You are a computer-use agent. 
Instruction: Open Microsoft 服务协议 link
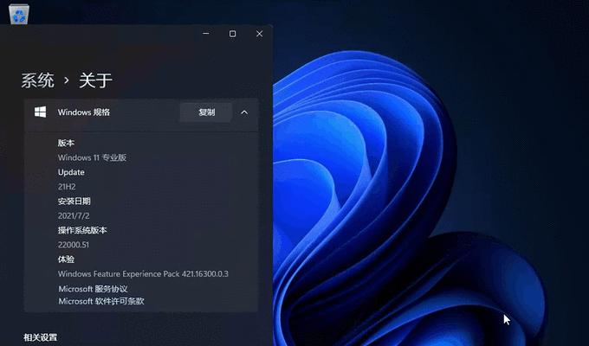pyautogui.click(x=93, y=289)
